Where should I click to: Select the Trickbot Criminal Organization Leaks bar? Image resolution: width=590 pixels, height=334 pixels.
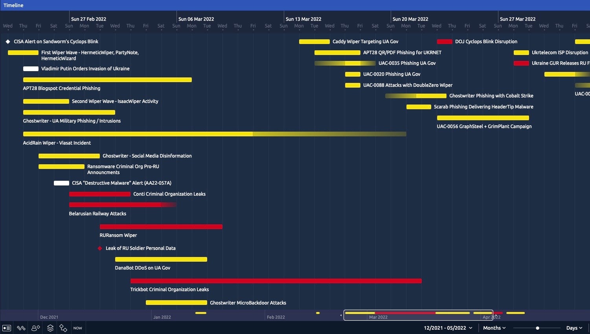[x=276, y=281]
